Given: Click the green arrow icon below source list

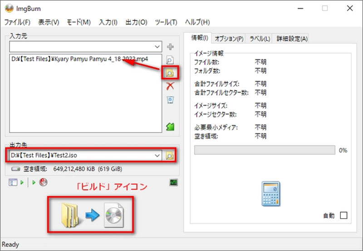Looking at the screenshot, I should 170,127.
